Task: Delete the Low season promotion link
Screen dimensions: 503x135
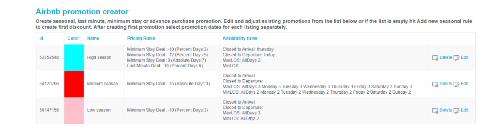Action: pyautogui.click(x=446, y=110)
